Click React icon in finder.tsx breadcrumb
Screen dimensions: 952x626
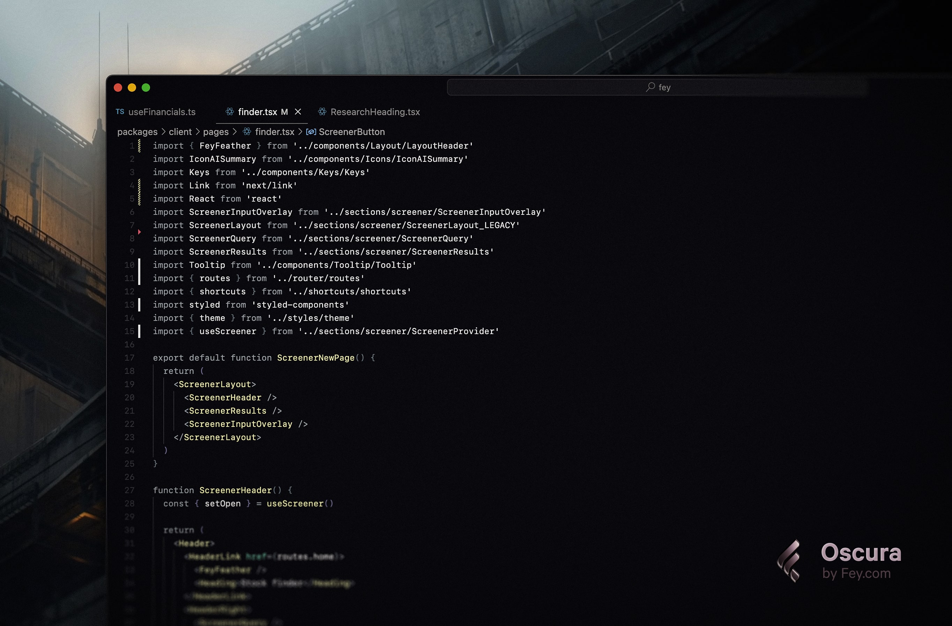point(247,131)
